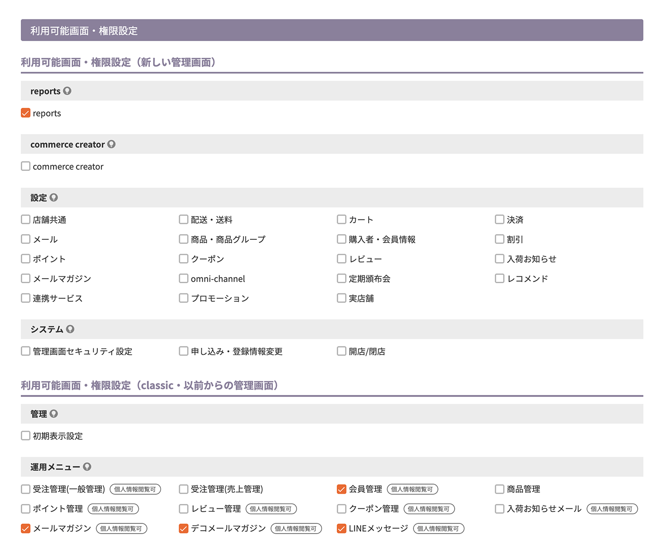
Task: Select the omni-channel checkbox
Action: tap(184, 279)
